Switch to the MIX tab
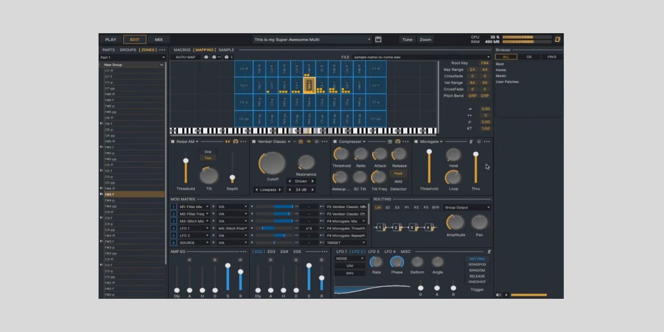This screenshot has height=332, width=664. tap(158, 39)
